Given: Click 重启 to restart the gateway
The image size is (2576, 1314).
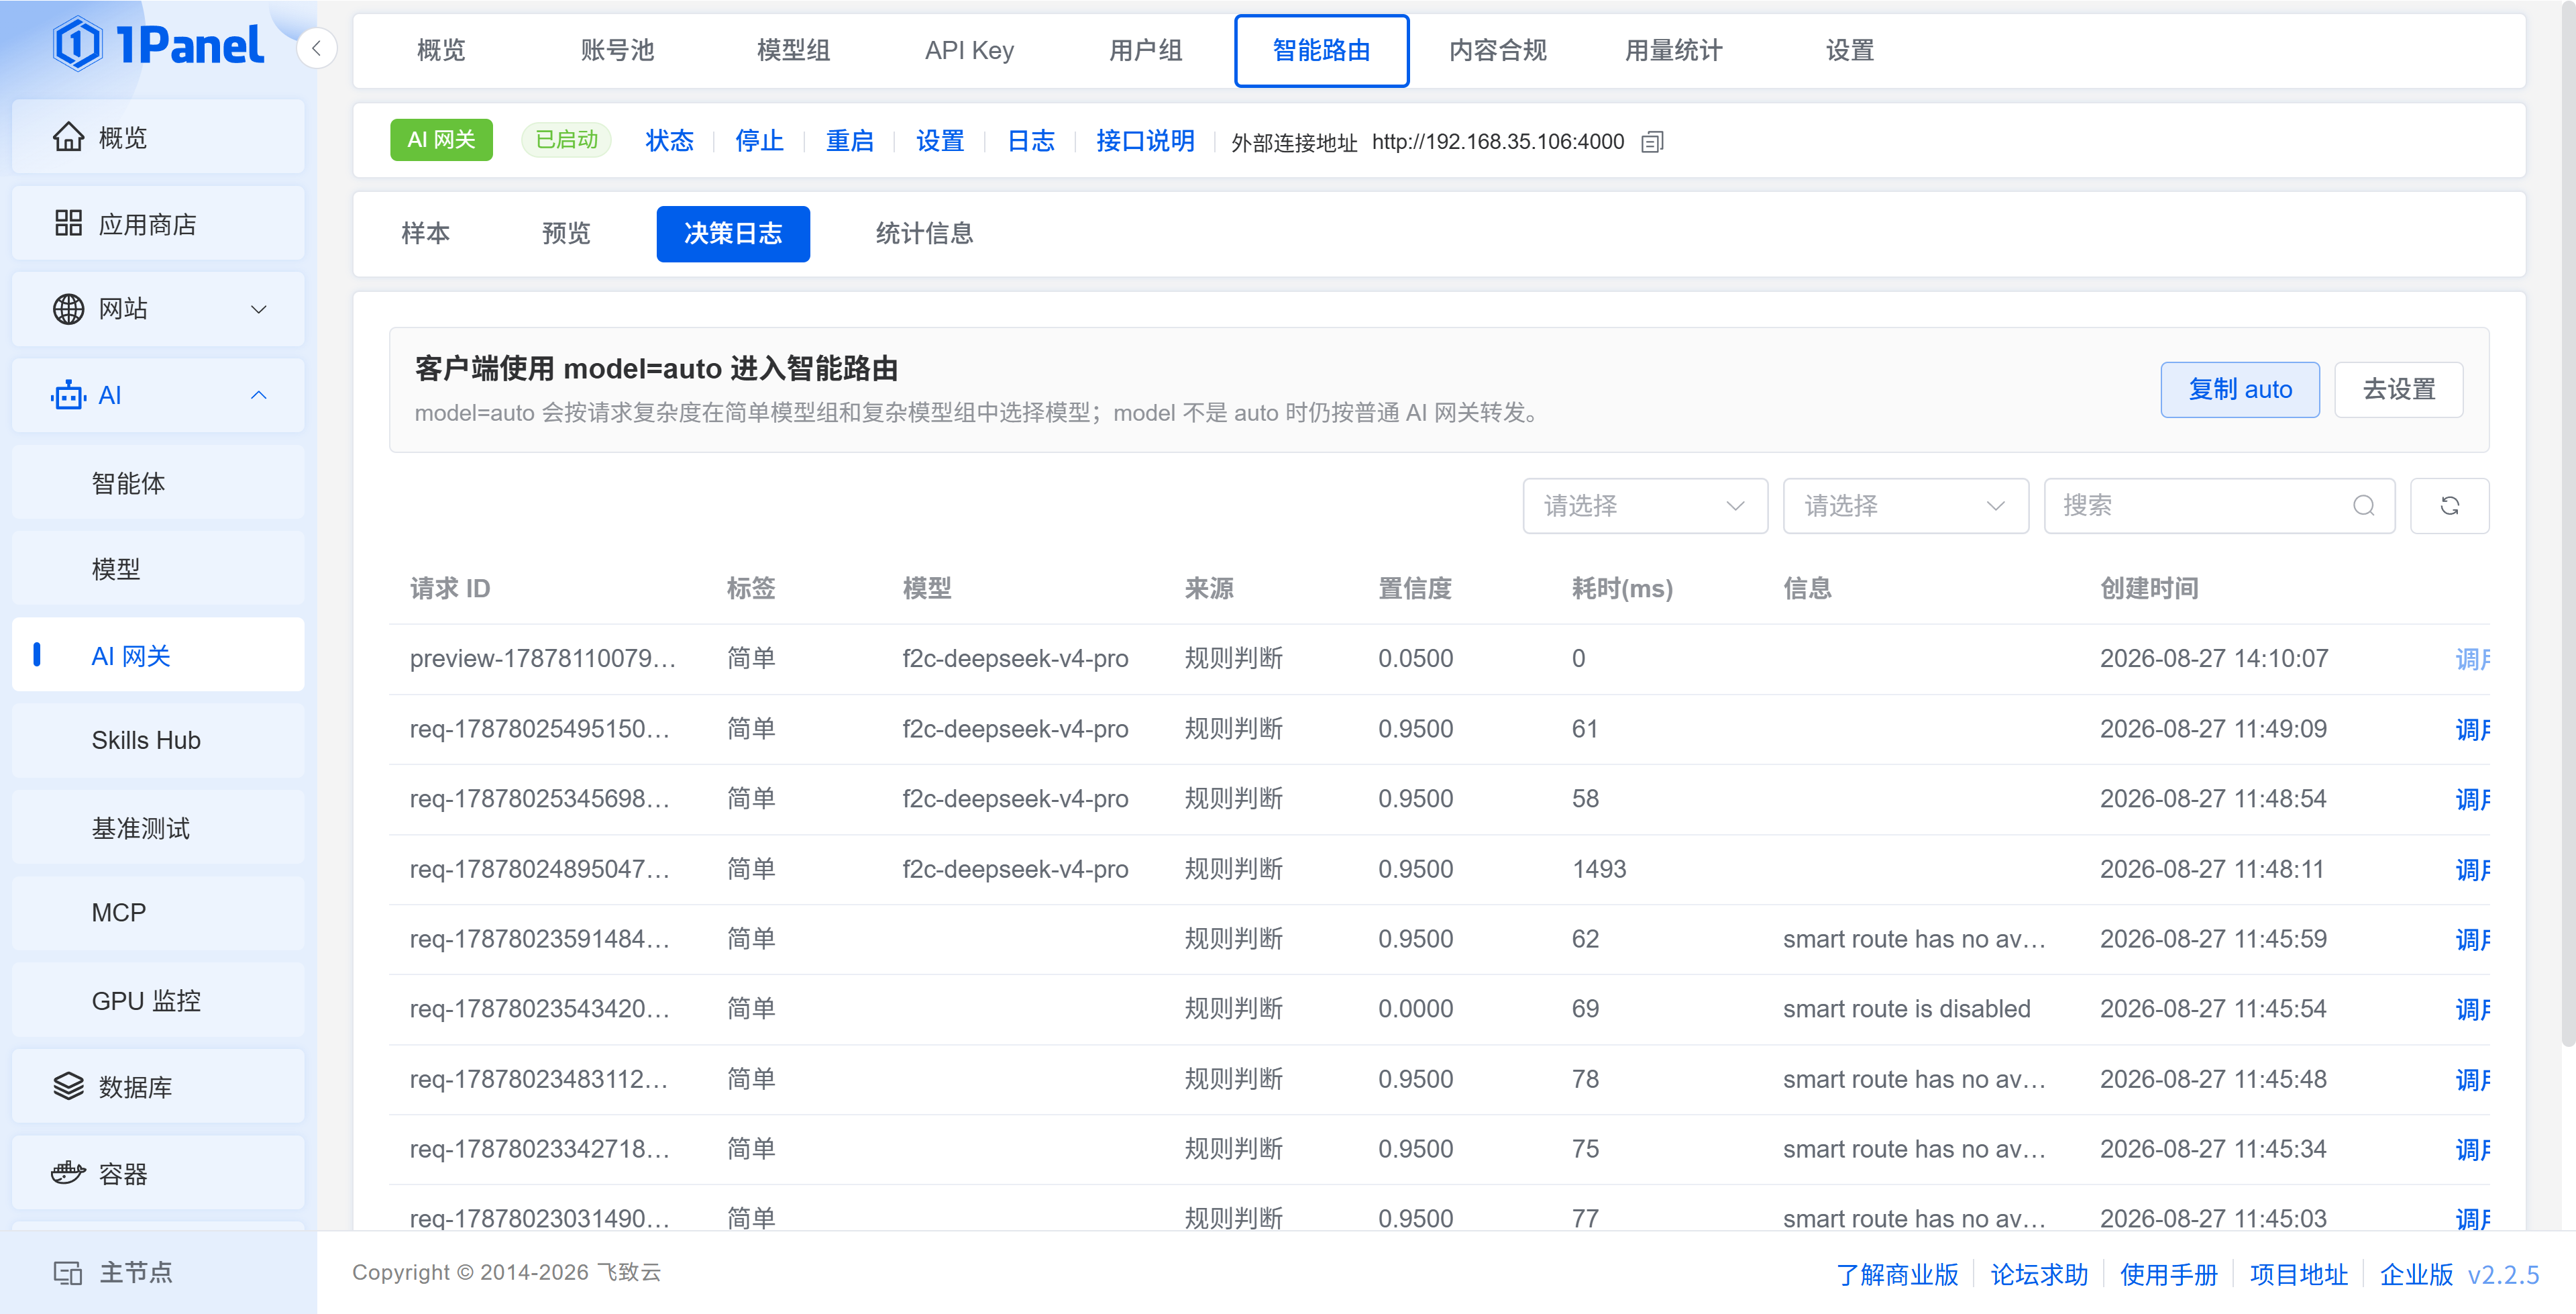Looking at the screenshot, I should click(849, 140).
